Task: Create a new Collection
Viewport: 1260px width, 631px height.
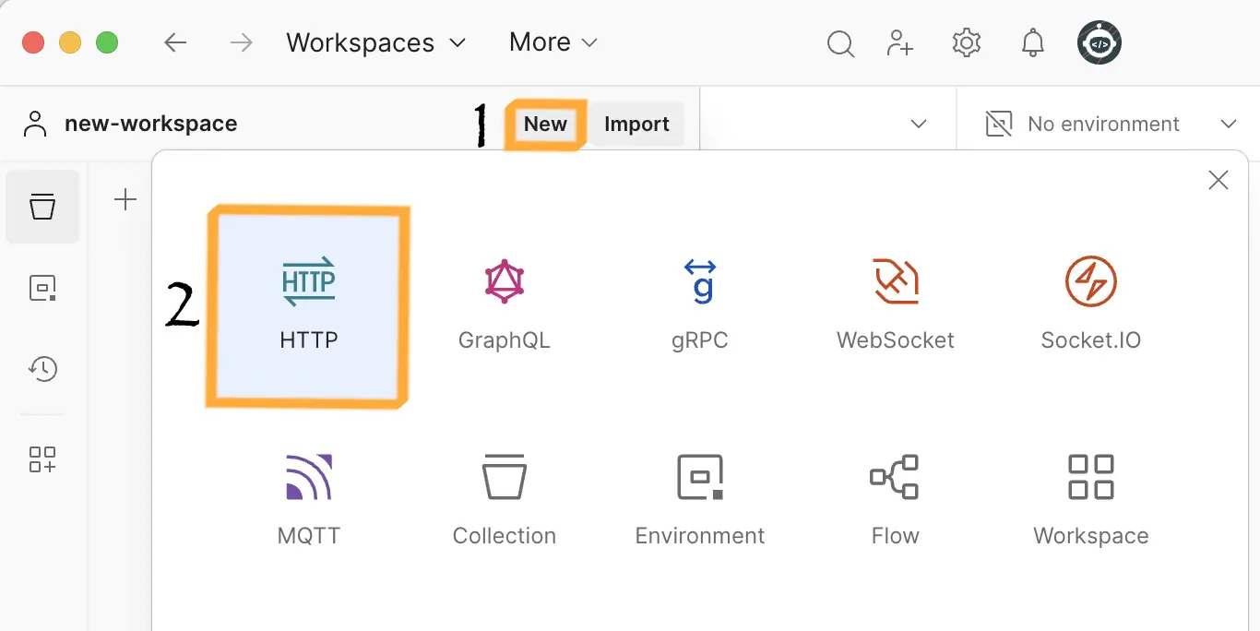Action: click(504, 500)
